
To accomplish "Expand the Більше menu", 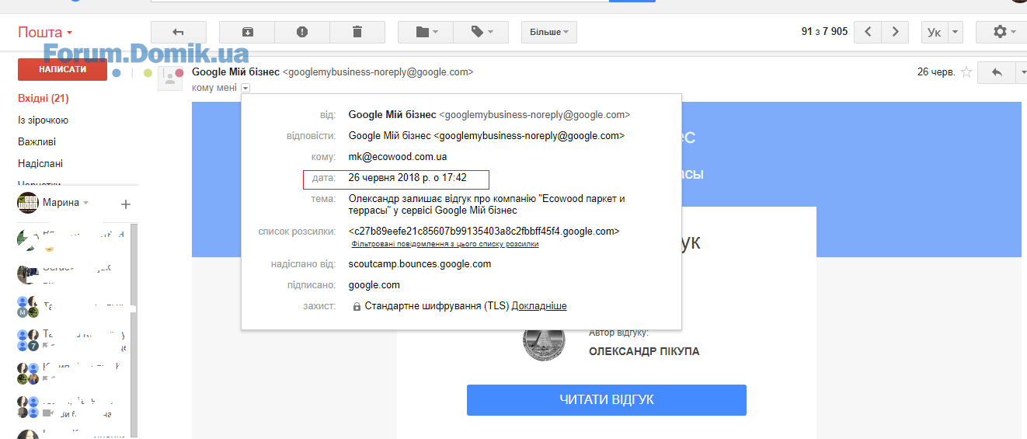I will (548, 32).
